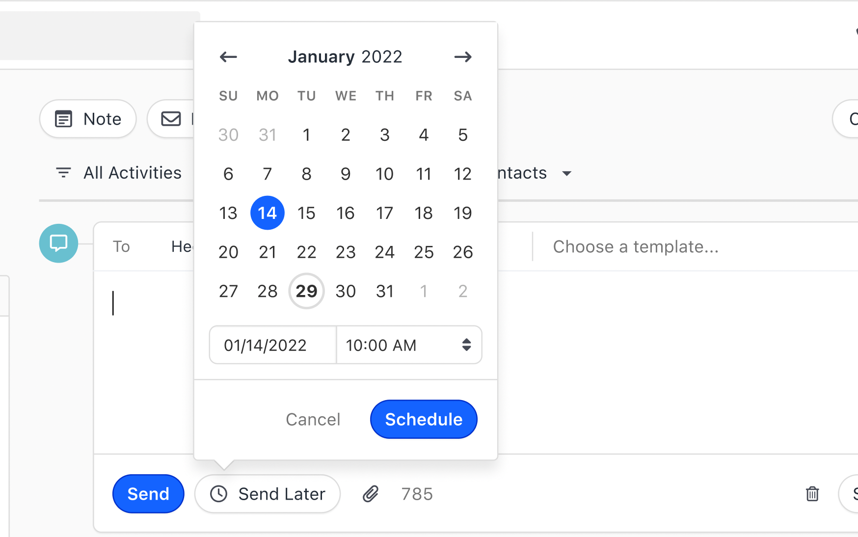The width and height of the screenshot is (858, 537).
Task: Cancel the scheduling popup
Action: point(313,419)
